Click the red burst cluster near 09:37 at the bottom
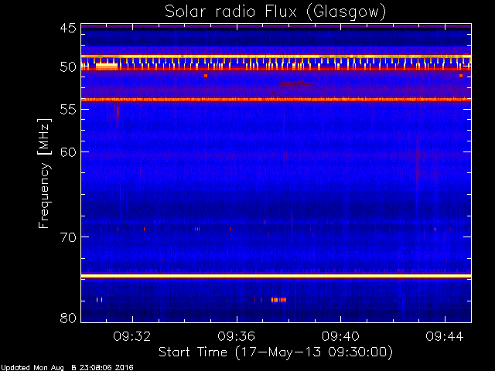 click(278, 300)
